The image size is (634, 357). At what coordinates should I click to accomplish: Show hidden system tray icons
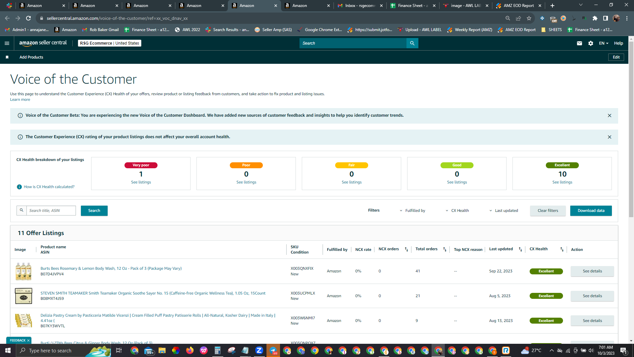(x=552, y=350)
